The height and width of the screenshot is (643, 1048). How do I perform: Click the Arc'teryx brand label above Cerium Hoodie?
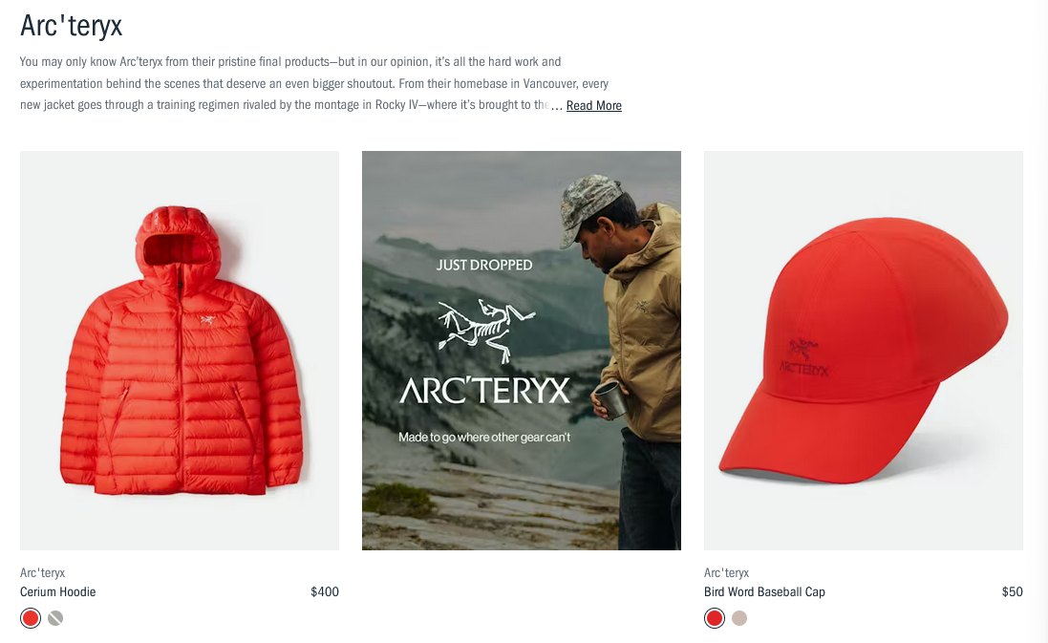tap(42, 573)
